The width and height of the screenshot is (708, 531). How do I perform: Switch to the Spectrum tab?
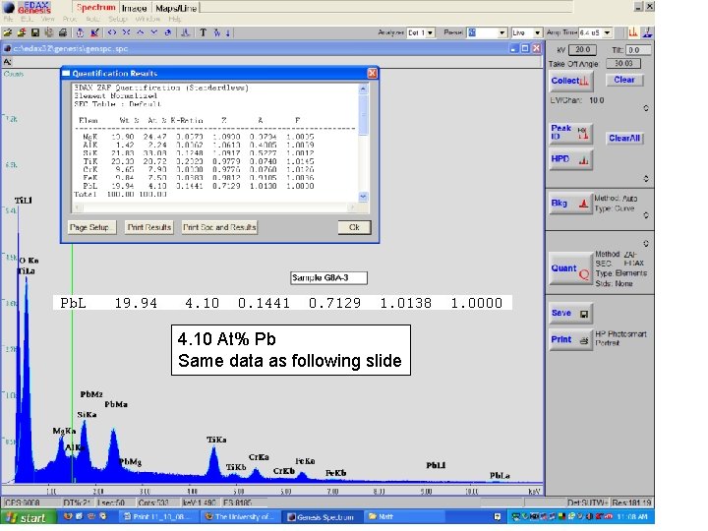[95, 8]
